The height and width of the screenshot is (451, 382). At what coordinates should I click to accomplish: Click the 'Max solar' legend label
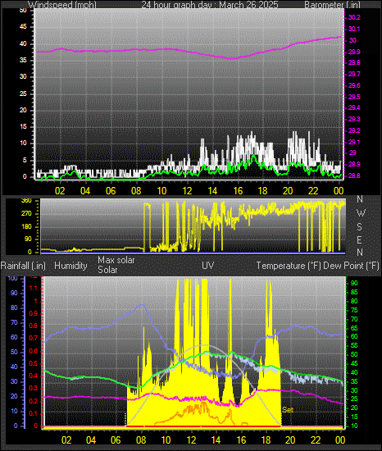point(116,260)
